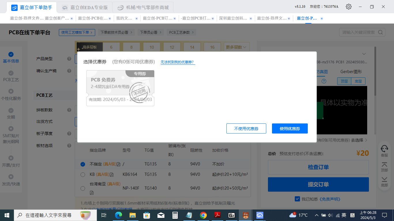
Task: Open the calculator icon in Windows taskbar
Action: point(175,215)
